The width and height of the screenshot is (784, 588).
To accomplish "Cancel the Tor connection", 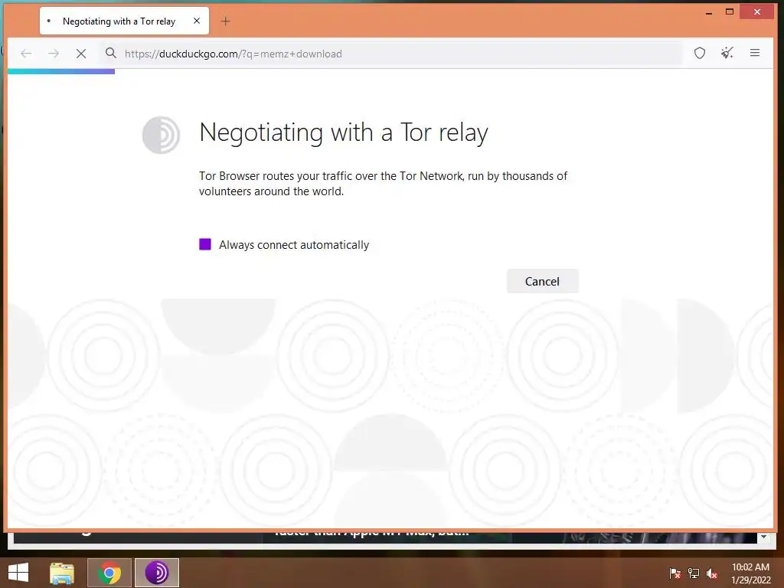I will pos(543,281).
